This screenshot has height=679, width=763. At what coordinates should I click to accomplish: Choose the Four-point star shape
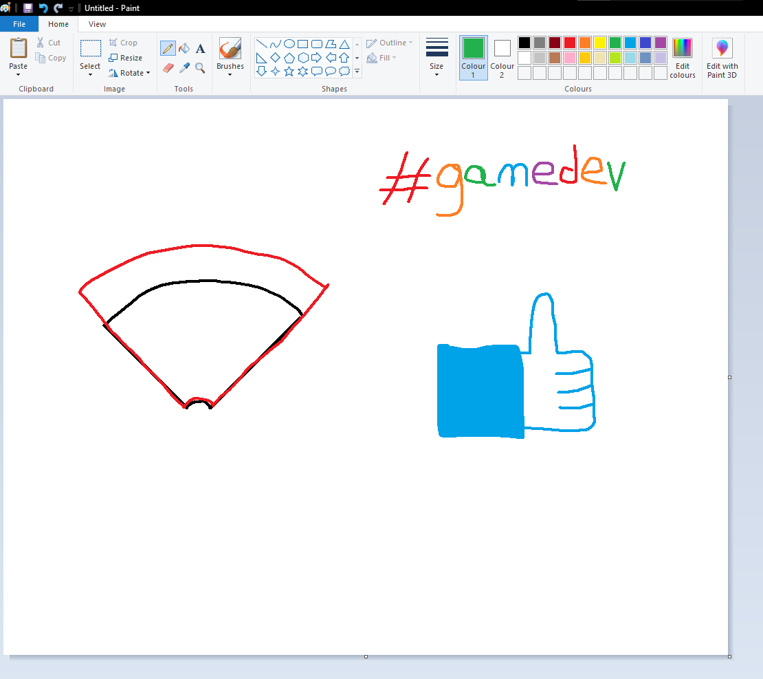click(x=276, y=72)
